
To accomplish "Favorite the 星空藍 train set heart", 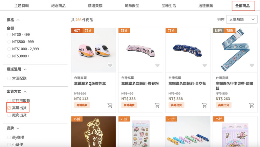I will pyautogui.click(x=204, y=65).
